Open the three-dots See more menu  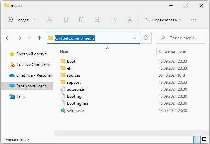tap(193, 20)
